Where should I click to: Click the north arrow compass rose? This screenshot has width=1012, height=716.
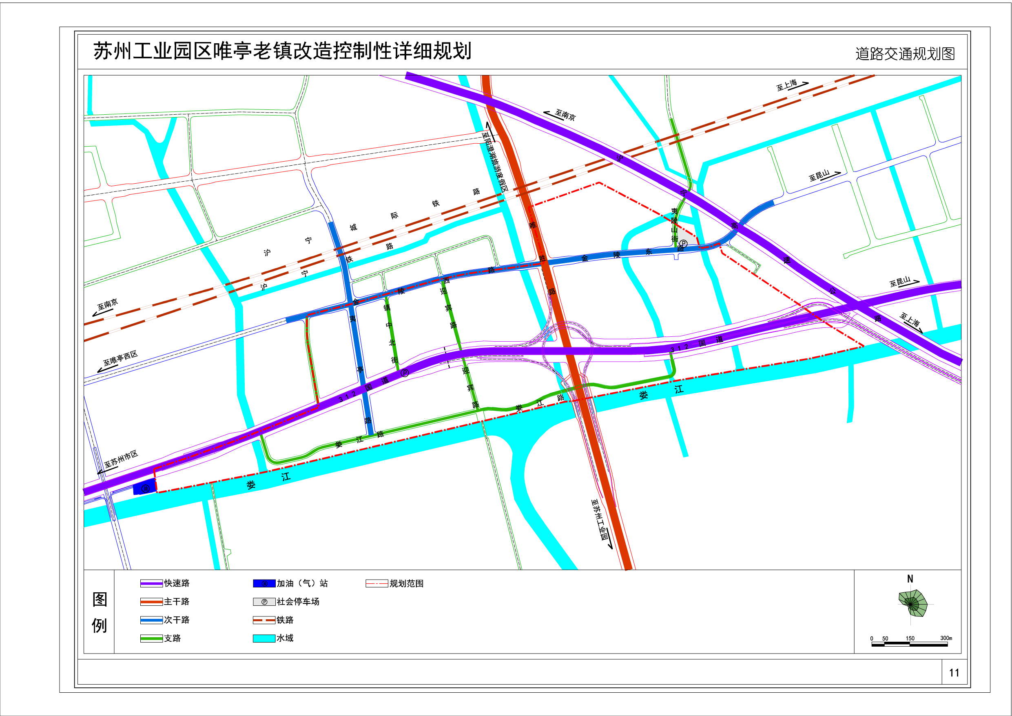pyautogui.click(x=912, y=603)
